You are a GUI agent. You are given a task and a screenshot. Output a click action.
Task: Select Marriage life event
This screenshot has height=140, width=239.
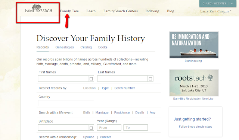coord(102,112)
